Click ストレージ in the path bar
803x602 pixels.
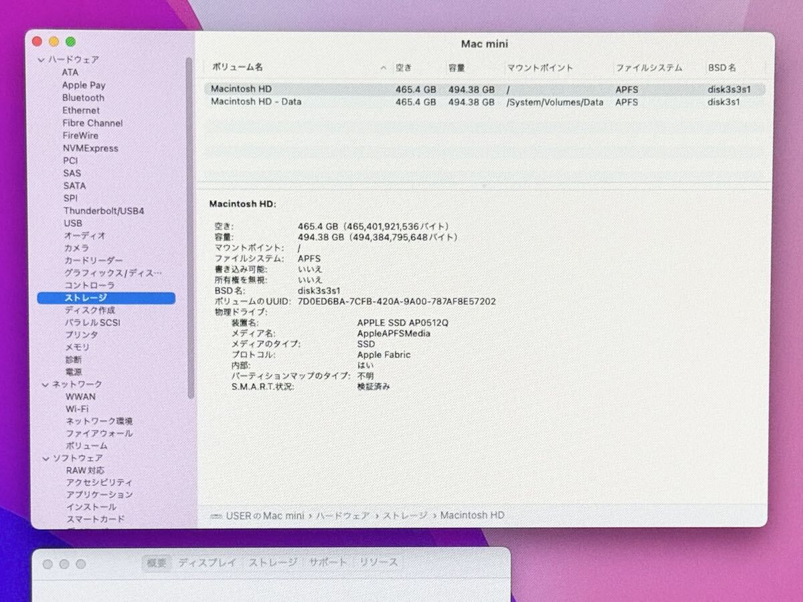coord(405,516)
